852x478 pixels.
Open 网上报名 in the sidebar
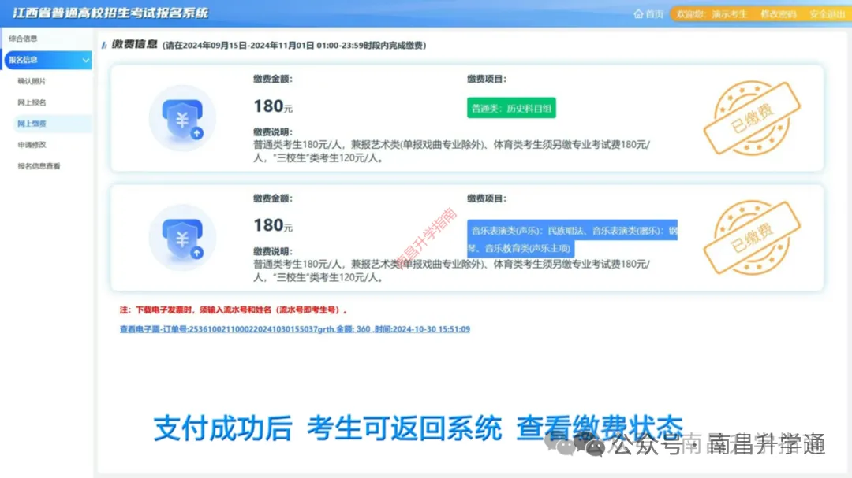[32, 102]
